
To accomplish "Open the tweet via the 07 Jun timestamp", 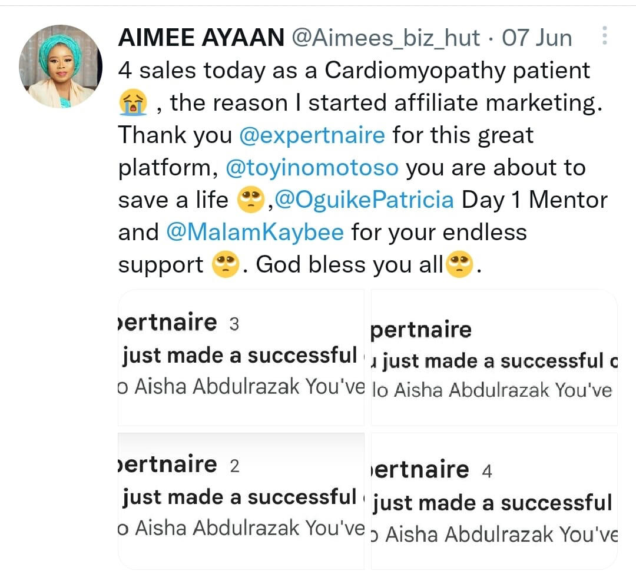I will [536, 38].
